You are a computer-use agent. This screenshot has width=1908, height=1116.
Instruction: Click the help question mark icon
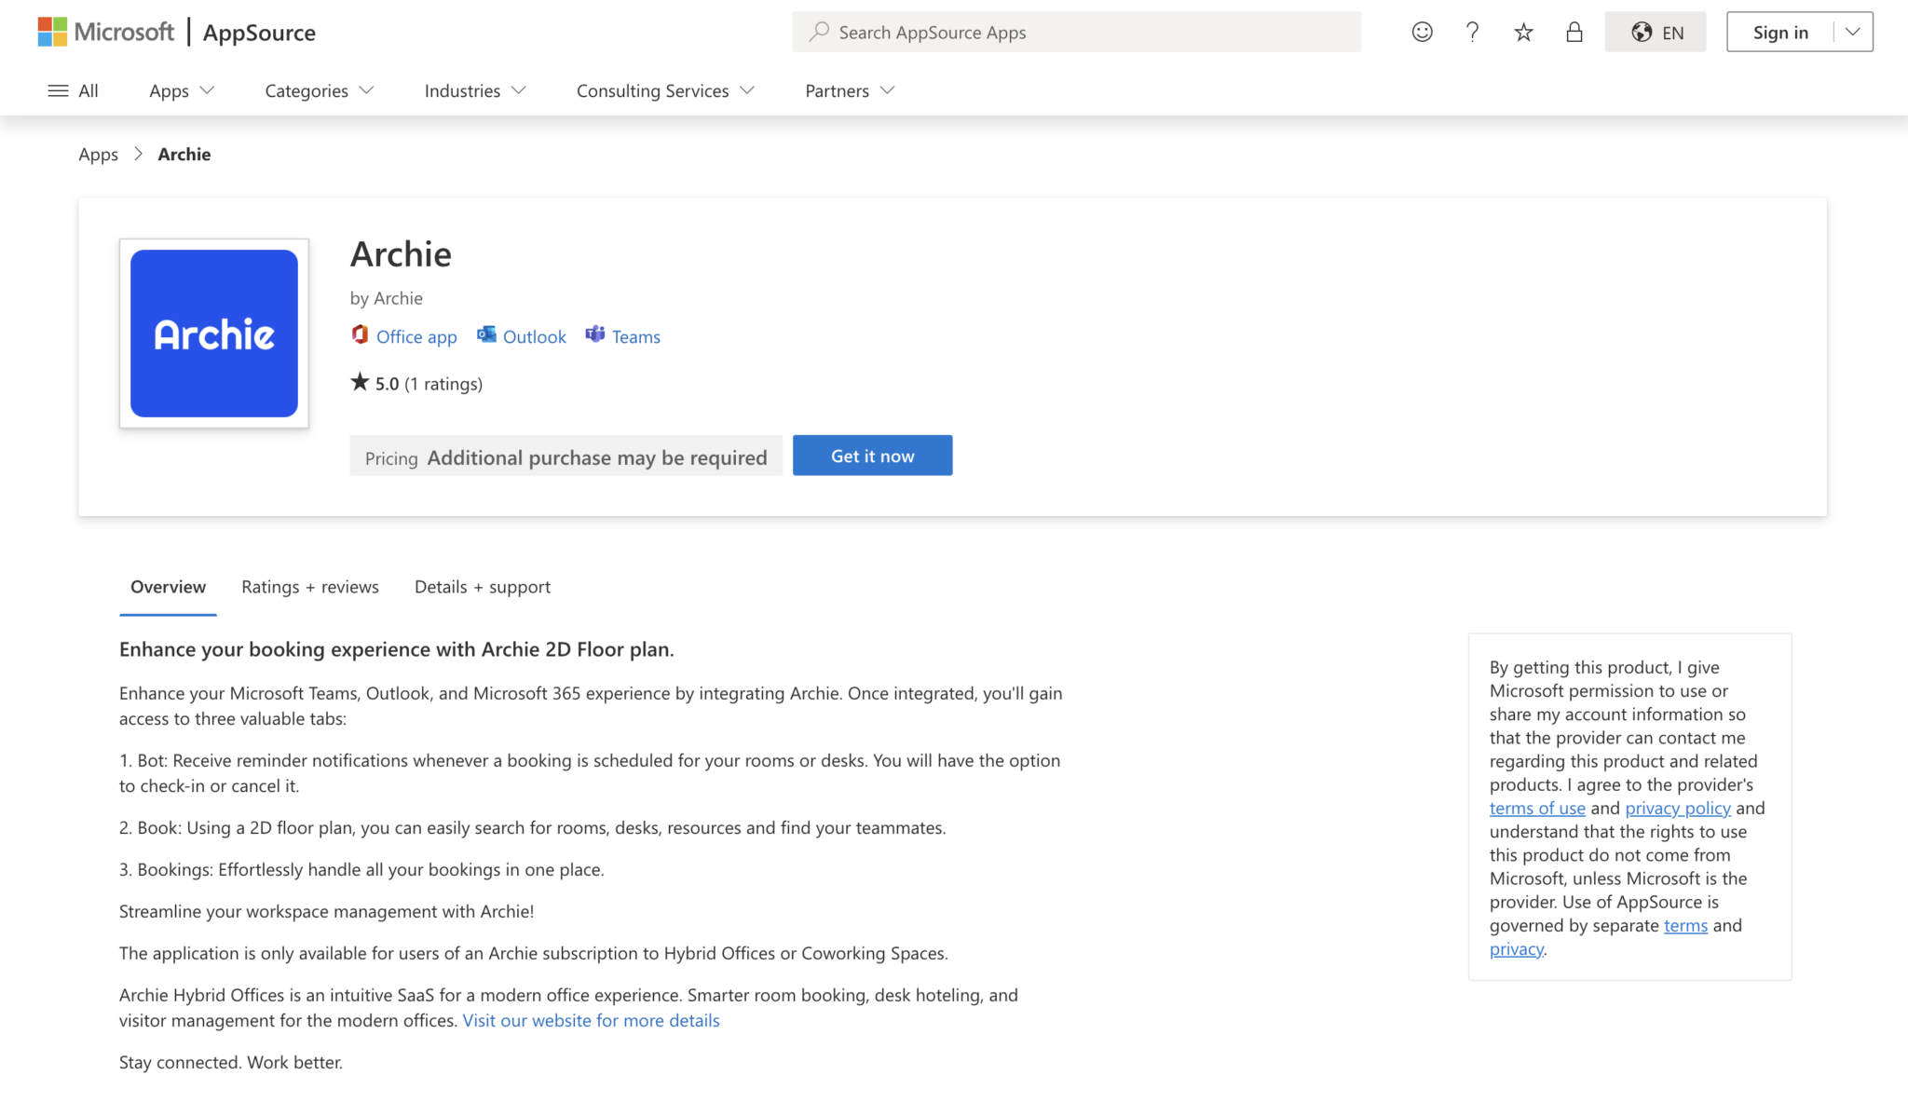1472,31
